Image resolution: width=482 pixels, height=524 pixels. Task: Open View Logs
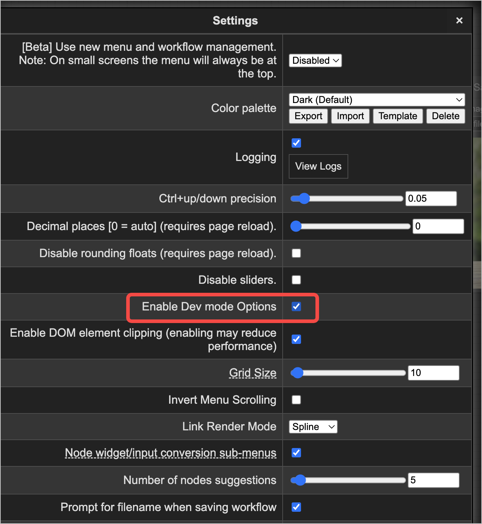click(318, 166)
